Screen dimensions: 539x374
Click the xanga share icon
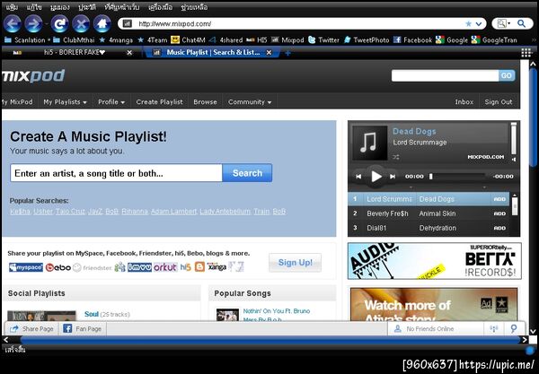216,267
